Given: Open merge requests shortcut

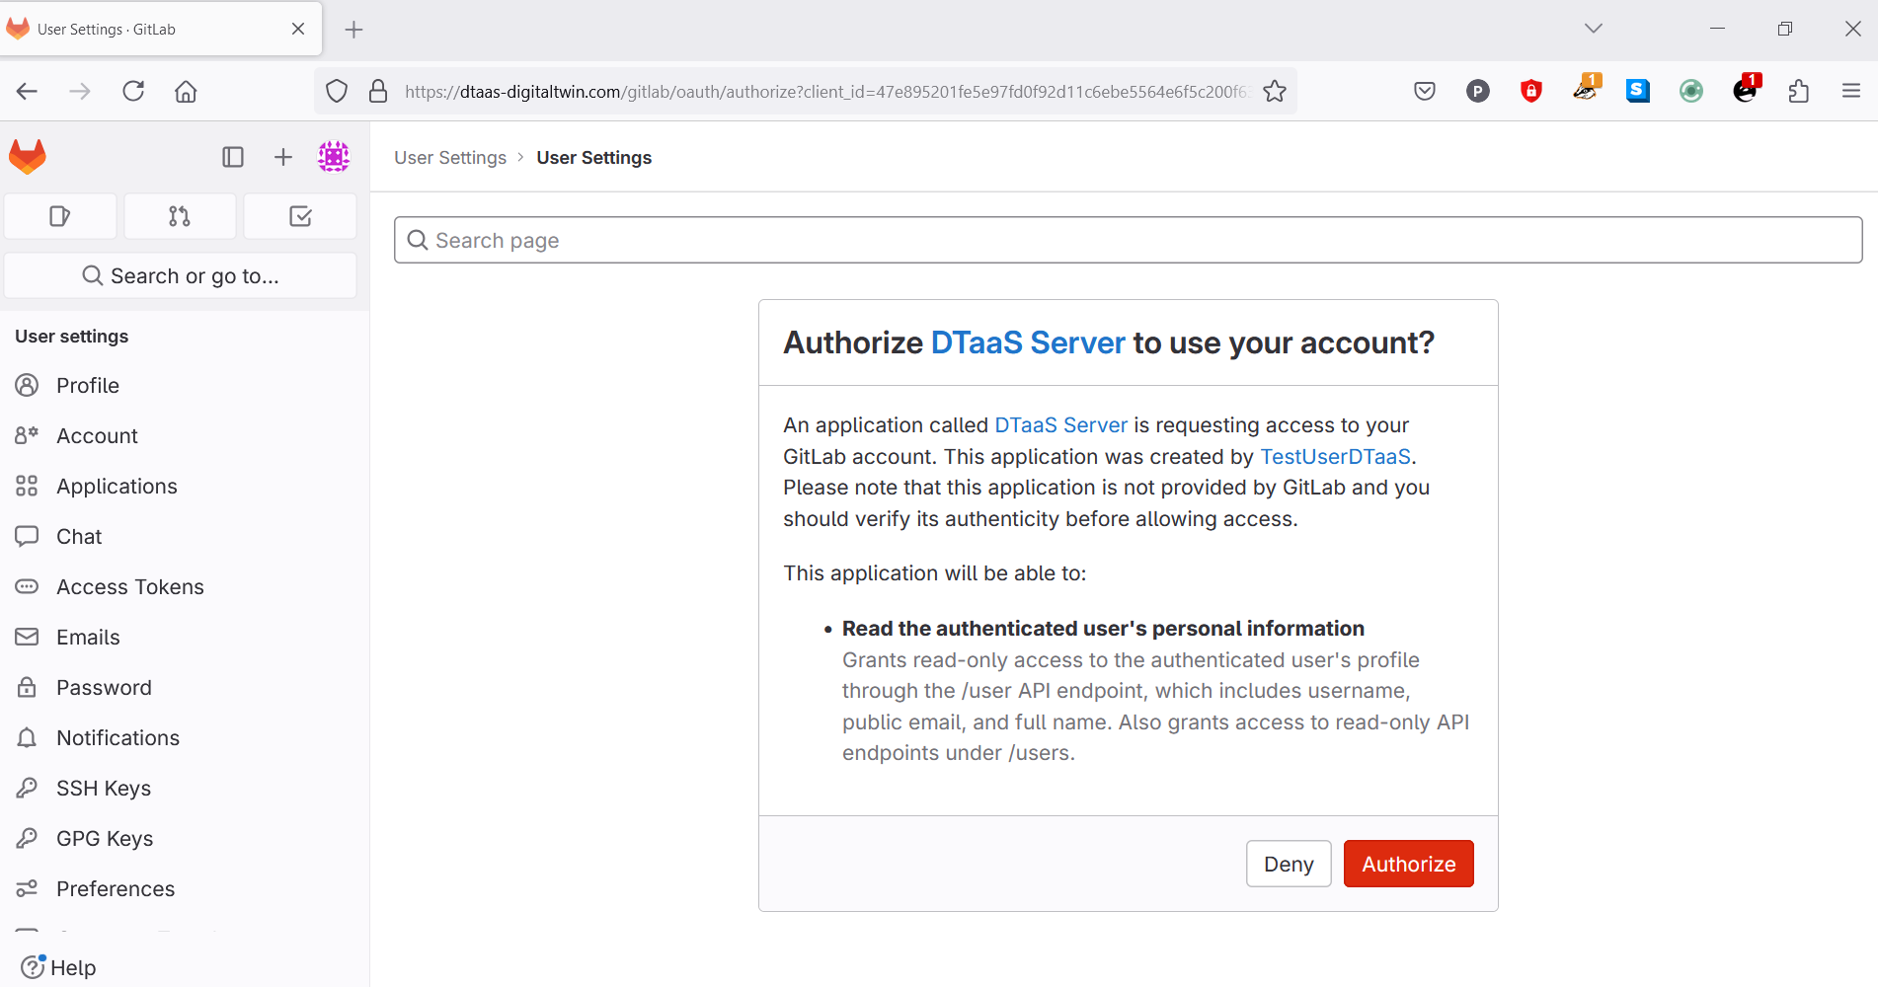Looking at the screenshot, I should pyautogui.click(x=180, y=216).
